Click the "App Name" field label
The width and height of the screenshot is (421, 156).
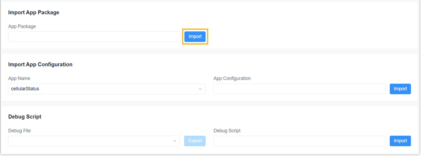tap(19, 78)
